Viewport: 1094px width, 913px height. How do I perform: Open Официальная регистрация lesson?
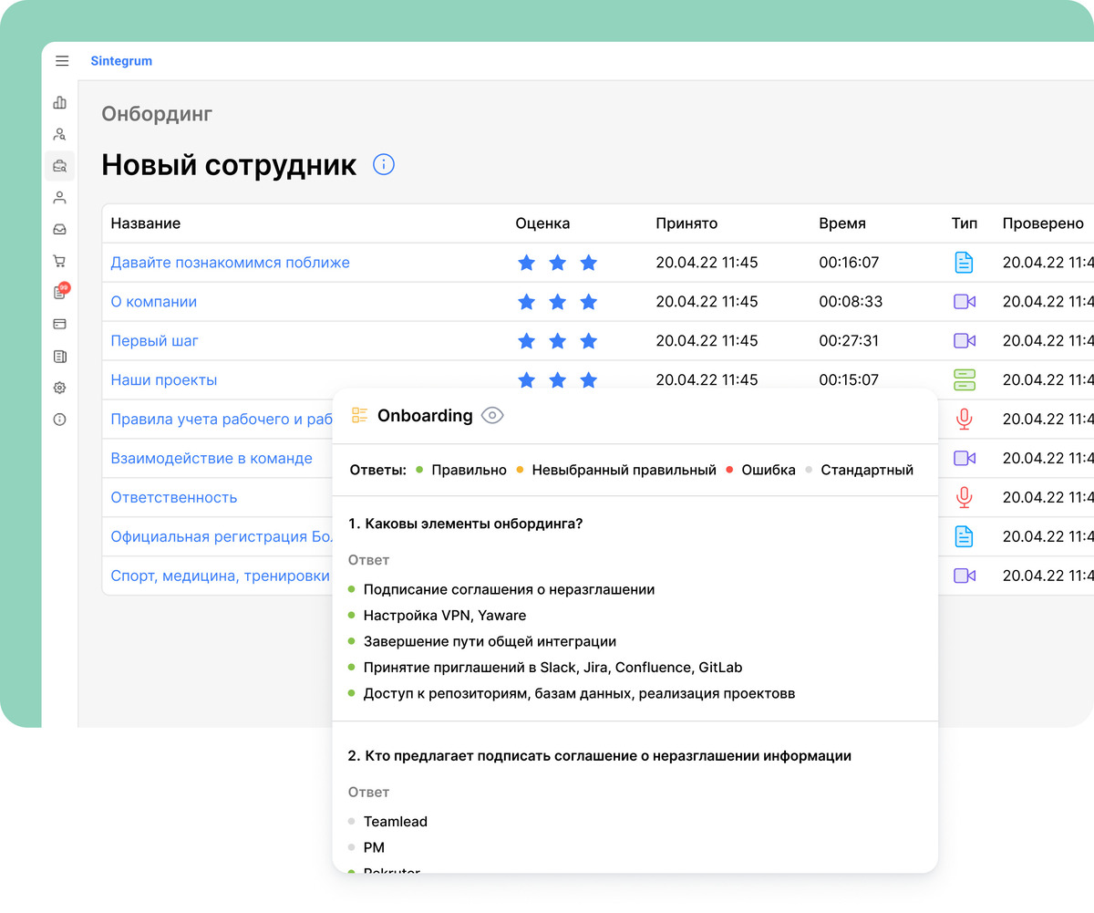pos(222,536)
